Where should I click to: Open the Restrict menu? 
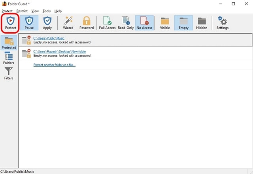click(x=22, y=11)
